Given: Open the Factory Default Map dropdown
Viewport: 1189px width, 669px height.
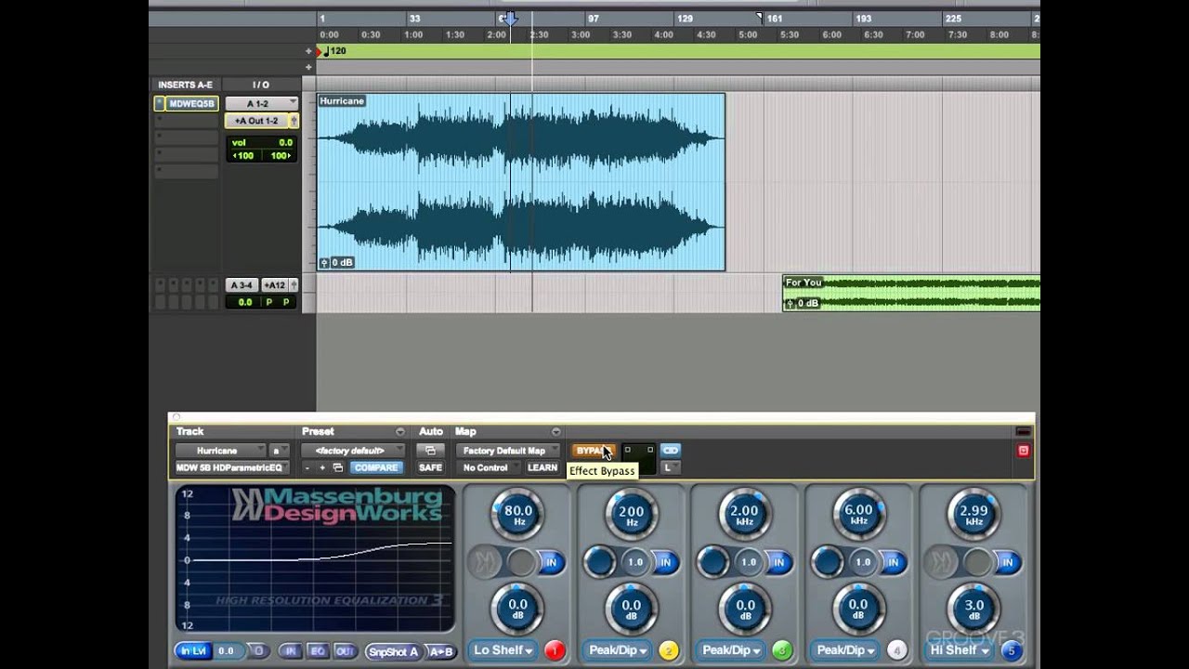Looking at the screenshot, I should pos(509,451).
